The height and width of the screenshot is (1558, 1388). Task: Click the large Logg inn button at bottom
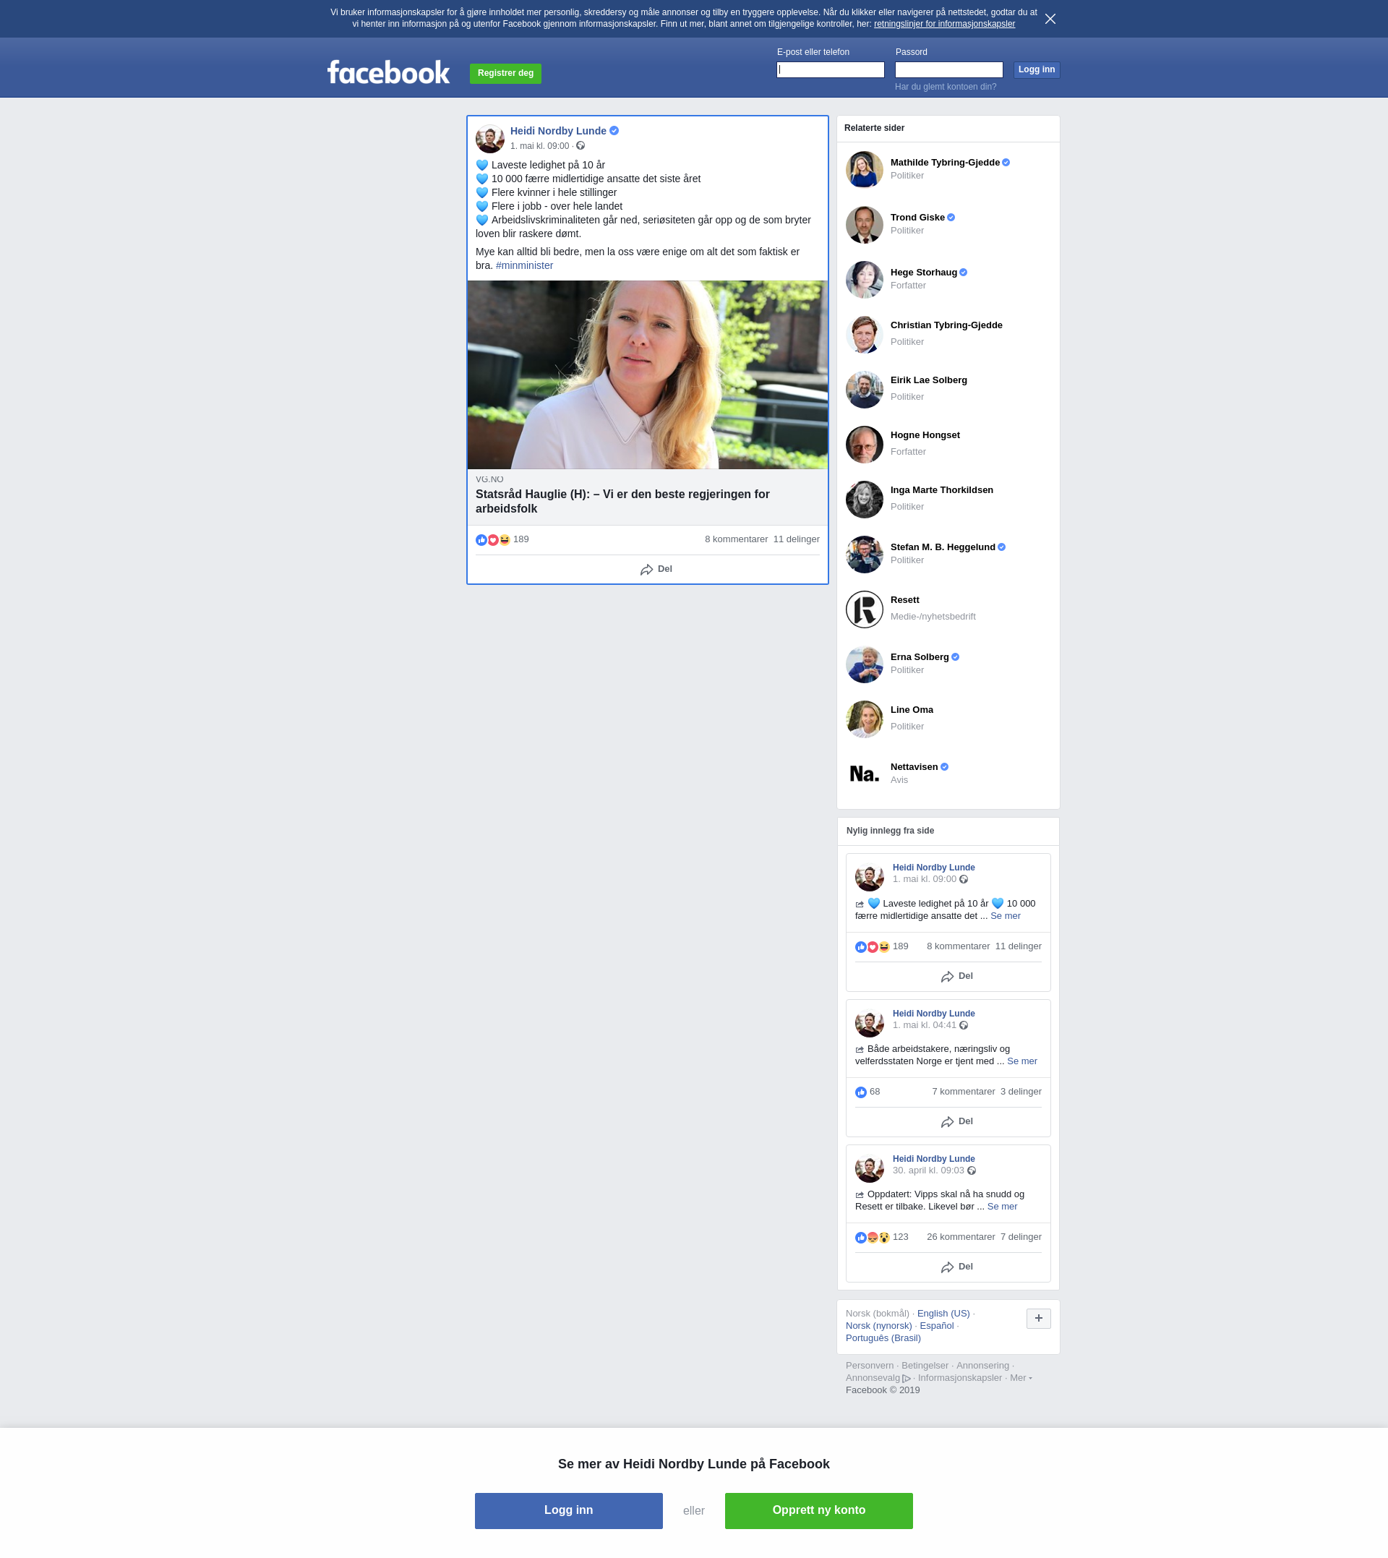(x=568, y=1510)
